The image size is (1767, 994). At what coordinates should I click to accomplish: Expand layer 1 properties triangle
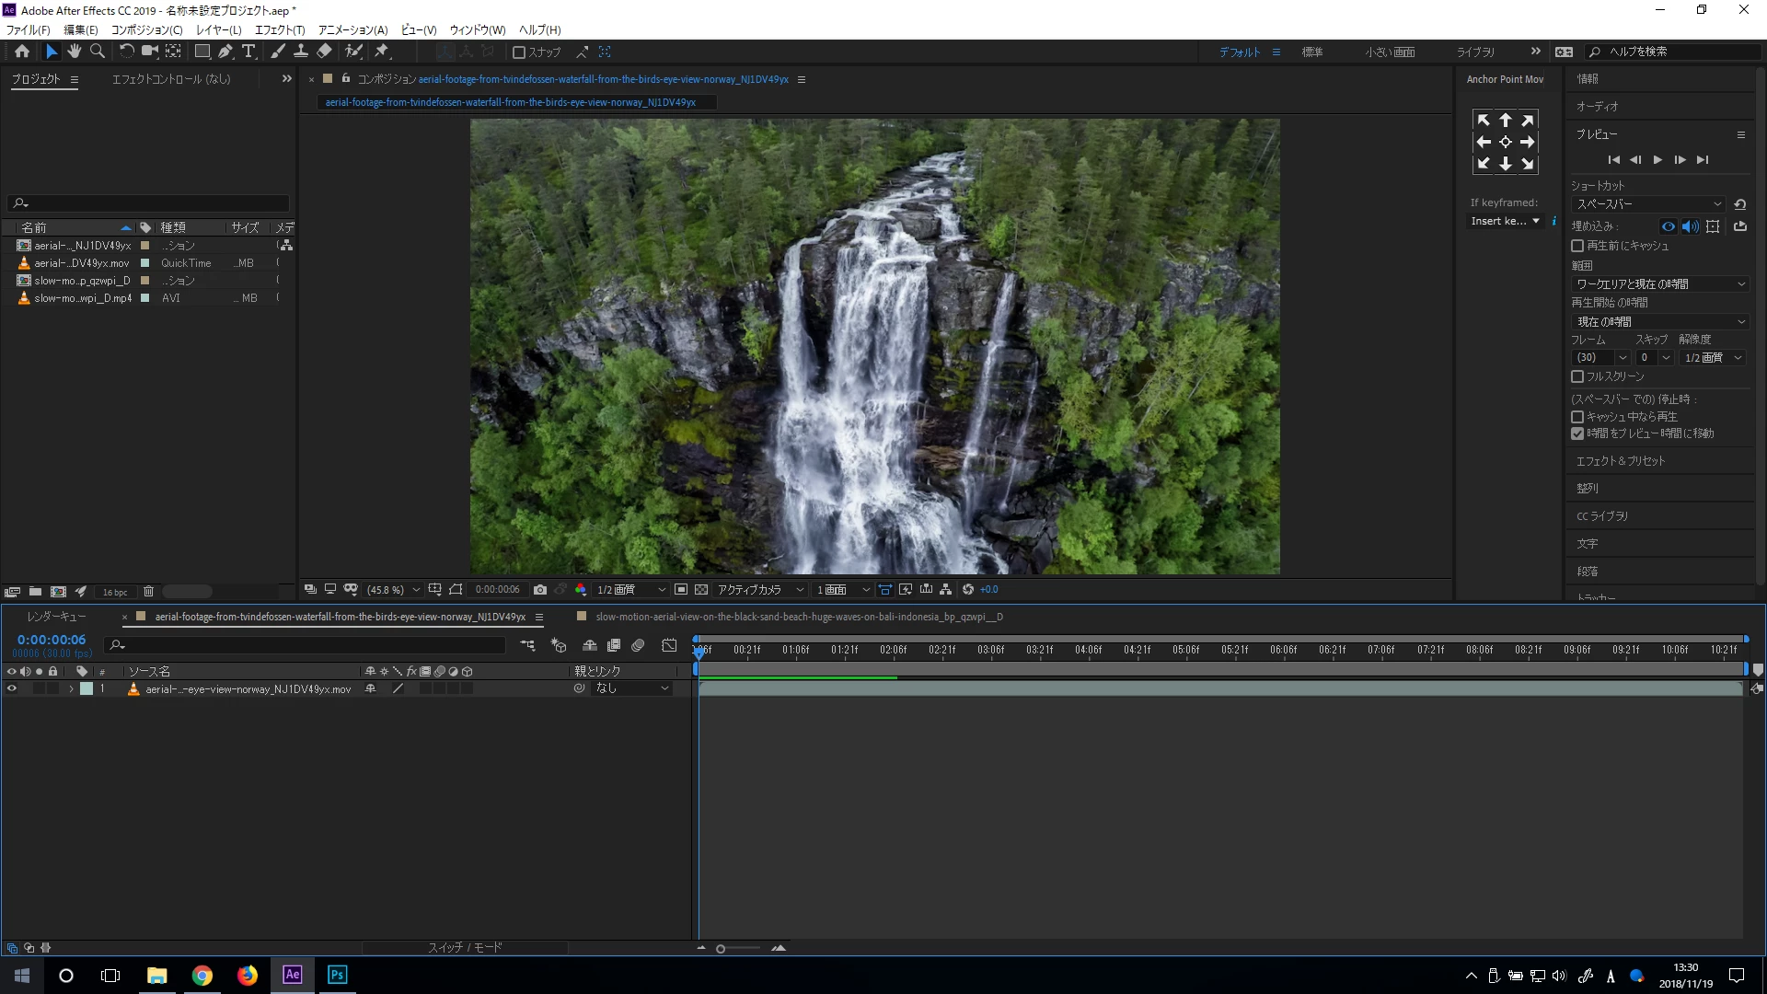click(71, 688)
